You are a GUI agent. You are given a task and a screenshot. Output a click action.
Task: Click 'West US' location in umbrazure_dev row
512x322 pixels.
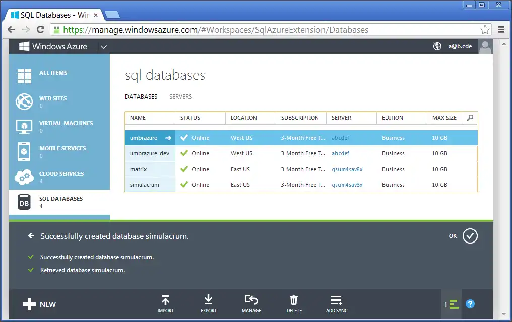(241, 153)
